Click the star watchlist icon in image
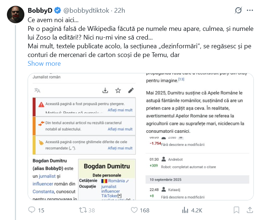 (118, 90)
